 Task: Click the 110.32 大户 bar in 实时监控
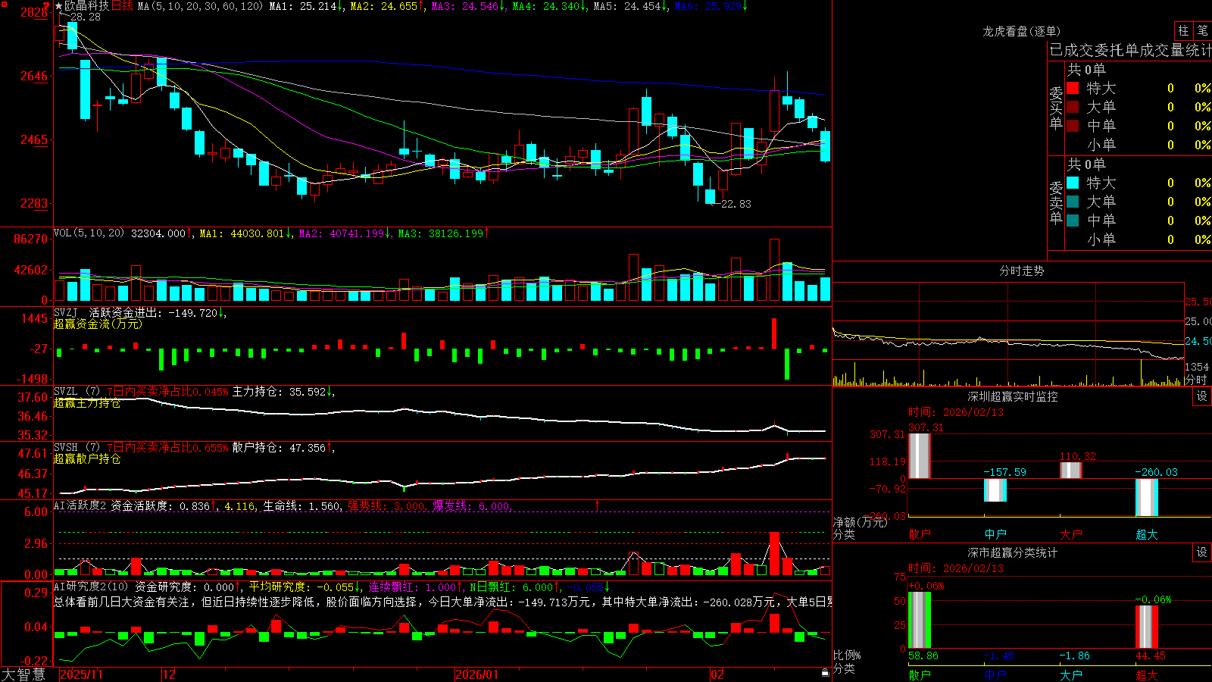1070,470
